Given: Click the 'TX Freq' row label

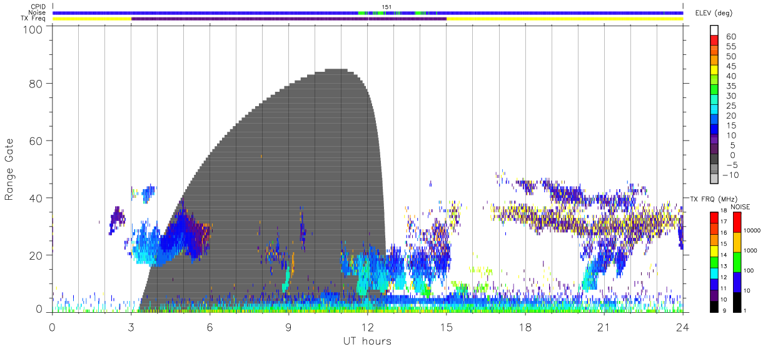Looking at the screenshot, I should pyautogui.click(x=34, y=19).
